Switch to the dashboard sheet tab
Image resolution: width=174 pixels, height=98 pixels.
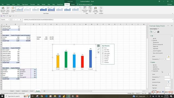click(x=25, y=91)
